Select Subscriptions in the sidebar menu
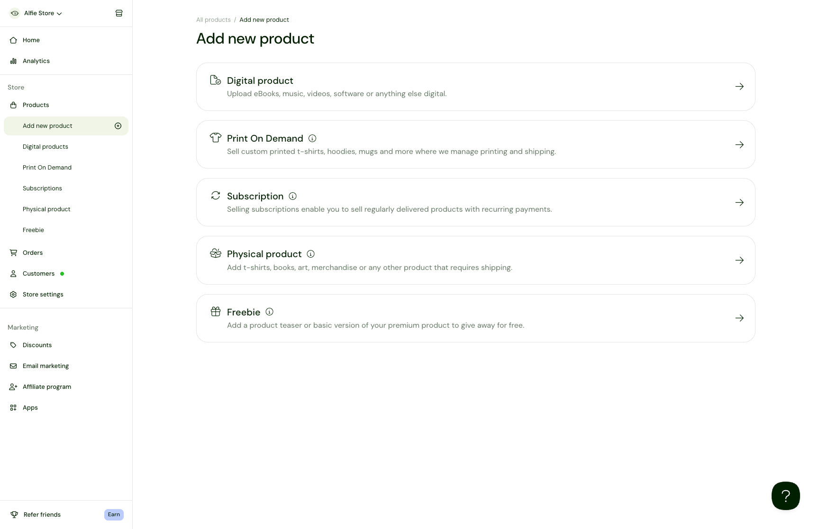This screenshot has height=529, width=819. (x=42, y=188)
